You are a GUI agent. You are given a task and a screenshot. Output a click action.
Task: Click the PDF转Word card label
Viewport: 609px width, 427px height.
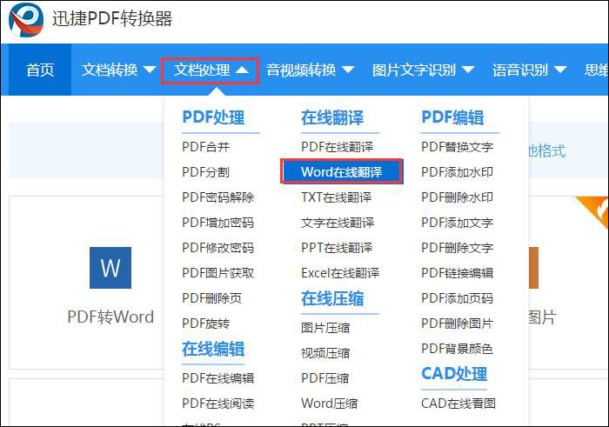110,317
